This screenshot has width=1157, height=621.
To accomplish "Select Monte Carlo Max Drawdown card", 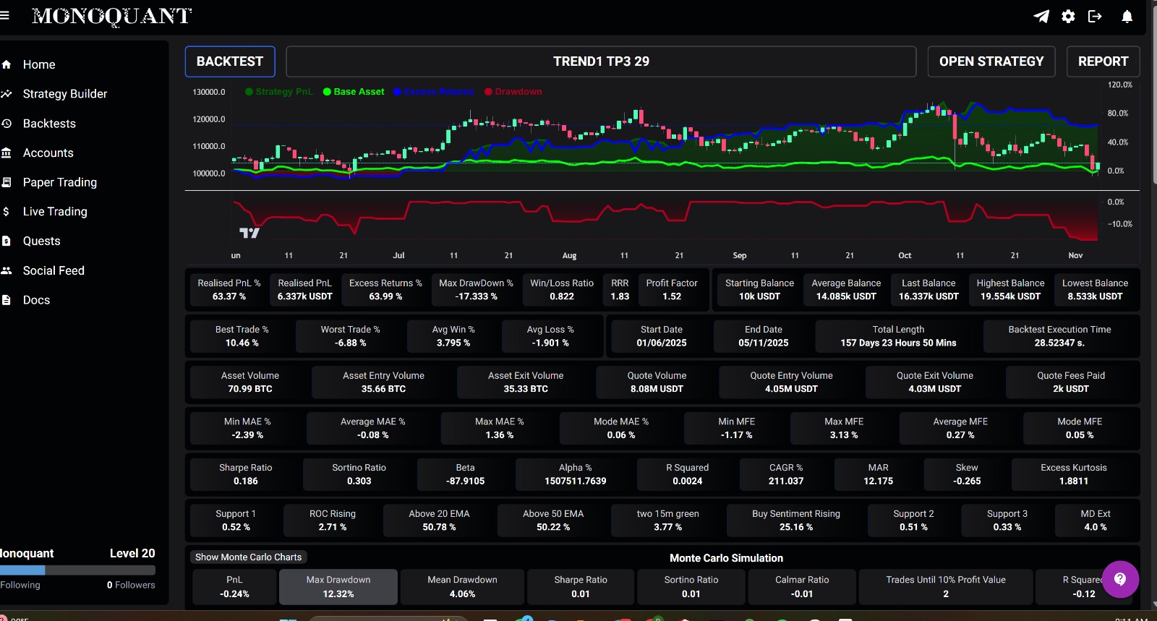I will click(x=338, y=586).
